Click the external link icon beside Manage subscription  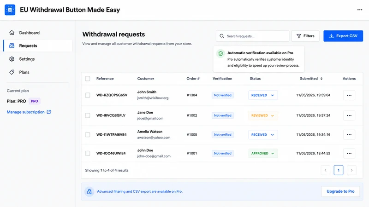click(49, 112)
